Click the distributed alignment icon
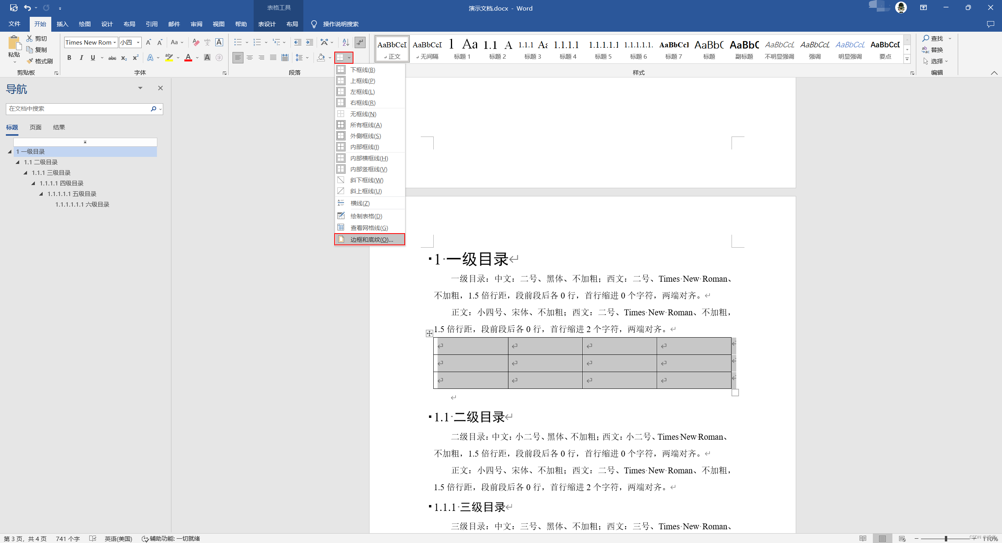The image size is (1002, 543). 285,58
